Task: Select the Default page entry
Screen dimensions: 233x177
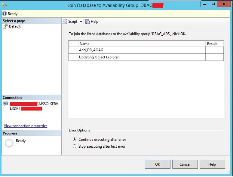Action: coord(14,26)
